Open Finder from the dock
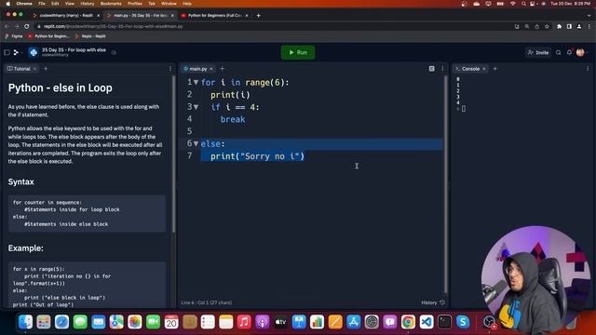 (25, 322)
